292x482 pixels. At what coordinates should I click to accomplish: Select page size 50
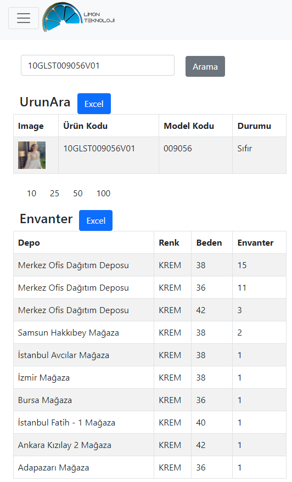[x=78, y=194]
